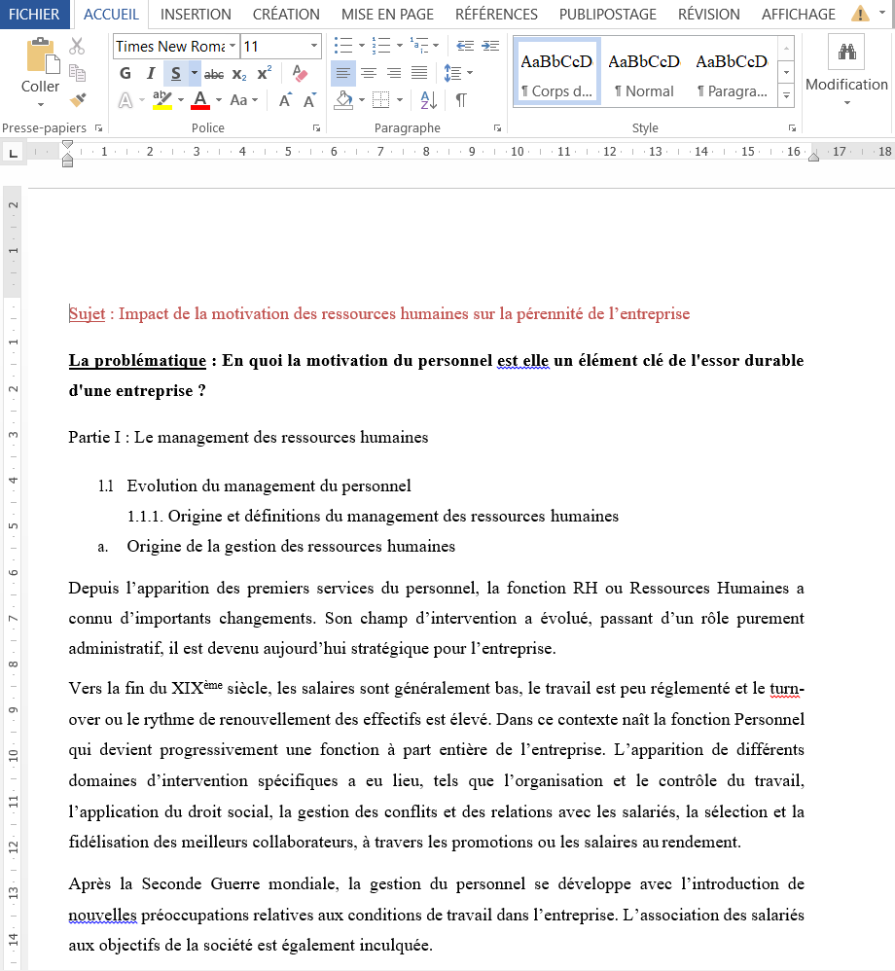
Task: Open line spacing options
Action: [x=458, y=73]
